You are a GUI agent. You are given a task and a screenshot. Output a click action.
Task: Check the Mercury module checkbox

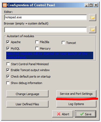click(x=37, y=48)
